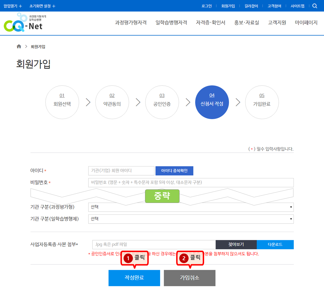Click 회원가입 breadcrumb text
The image size is (324, 291).
(38, 47)
